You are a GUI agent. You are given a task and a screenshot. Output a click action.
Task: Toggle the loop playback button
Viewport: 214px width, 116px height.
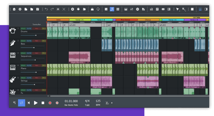coord(21,103)
